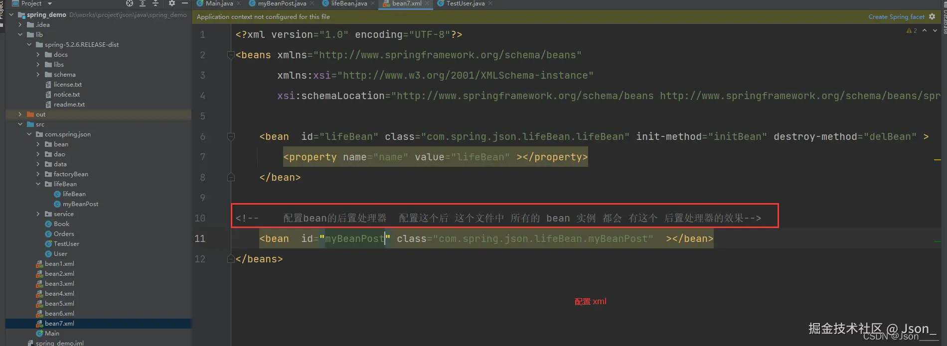947x346 pixels.
Task: Click the fold marker on line 8
Action: coord(231,177)
